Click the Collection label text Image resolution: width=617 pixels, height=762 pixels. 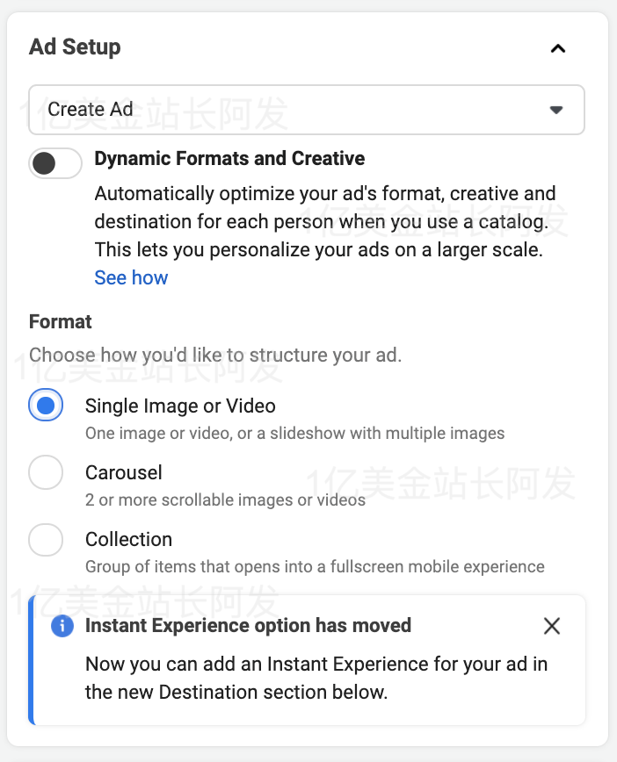(128, 539)
